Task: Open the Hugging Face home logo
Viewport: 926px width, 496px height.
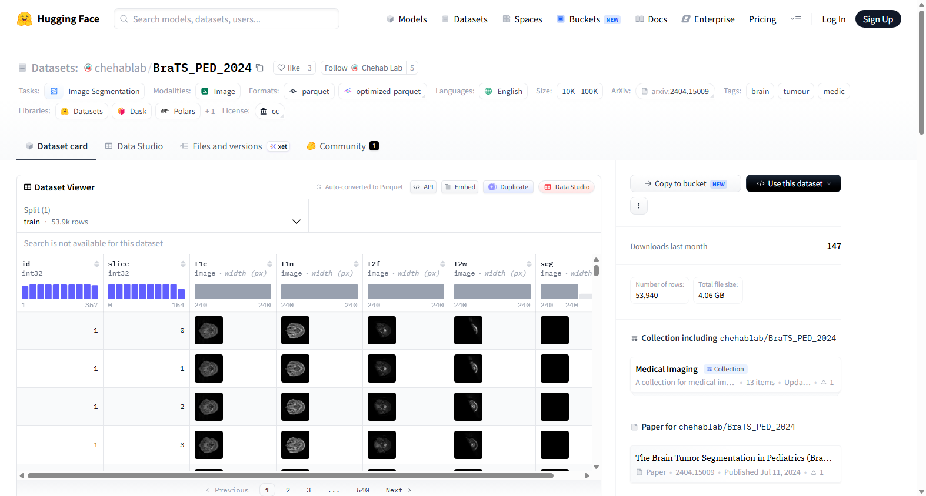Action: (x=58, y=19)
